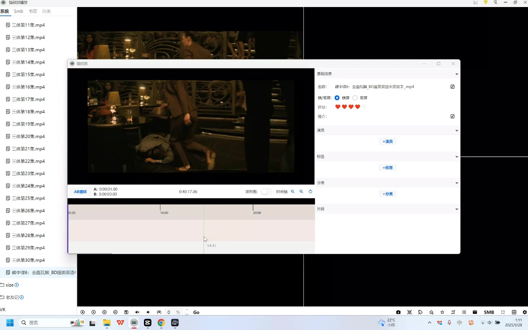Image resolution: width=528 pixels, height=330 pixels.
Task: Click the mute speaker icon in the bottom toolbar
Action: [x=137, y=312]
